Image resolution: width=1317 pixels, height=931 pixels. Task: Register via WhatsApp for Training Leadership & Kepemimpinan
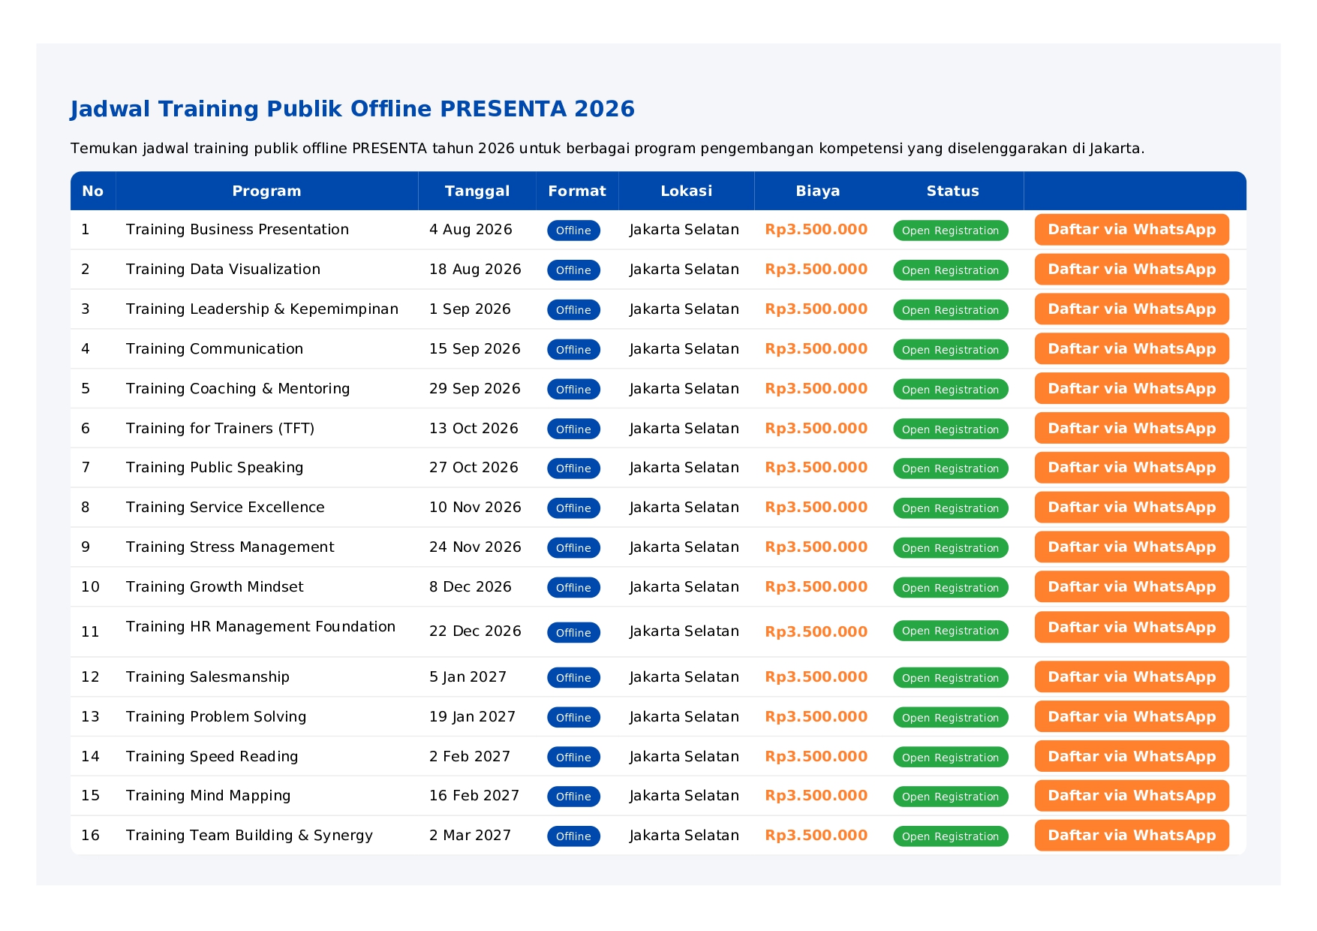coord(1132,309)
